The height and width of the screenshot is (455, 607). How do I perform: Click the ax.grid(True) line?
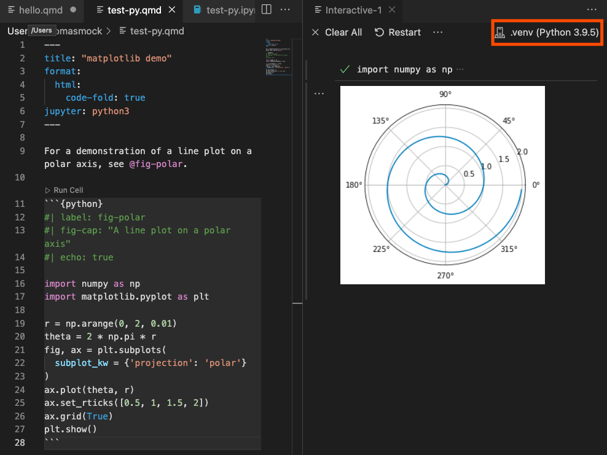click(x=79, y=416)
